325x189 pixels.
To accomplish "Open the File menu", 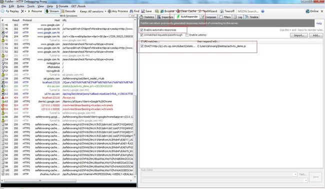I will tap(3, 6).
